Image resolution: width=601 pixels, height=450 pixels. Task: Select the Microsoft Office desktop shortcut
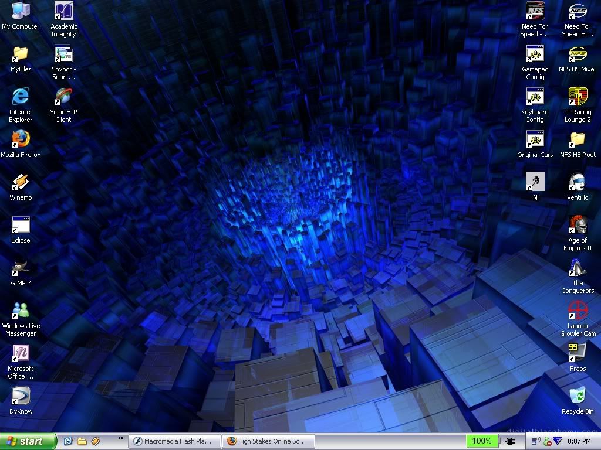[x=21, y=362]
